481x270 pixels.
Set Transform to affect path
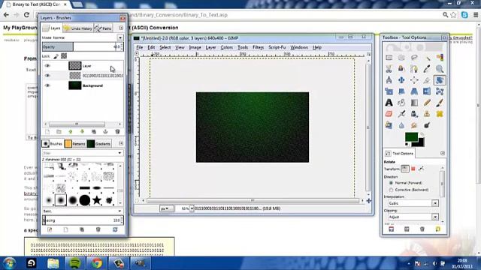(421, 169)
